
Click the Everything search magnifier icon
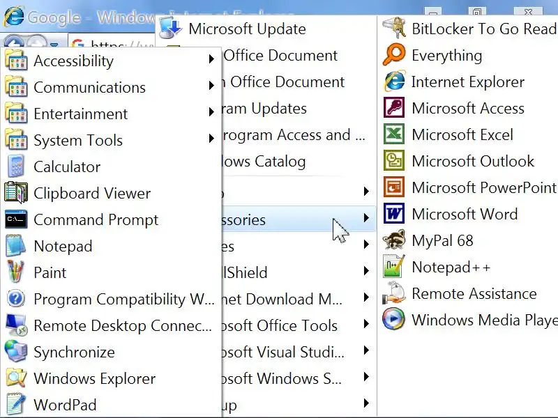pyautogui.click(x=394, y=55)
